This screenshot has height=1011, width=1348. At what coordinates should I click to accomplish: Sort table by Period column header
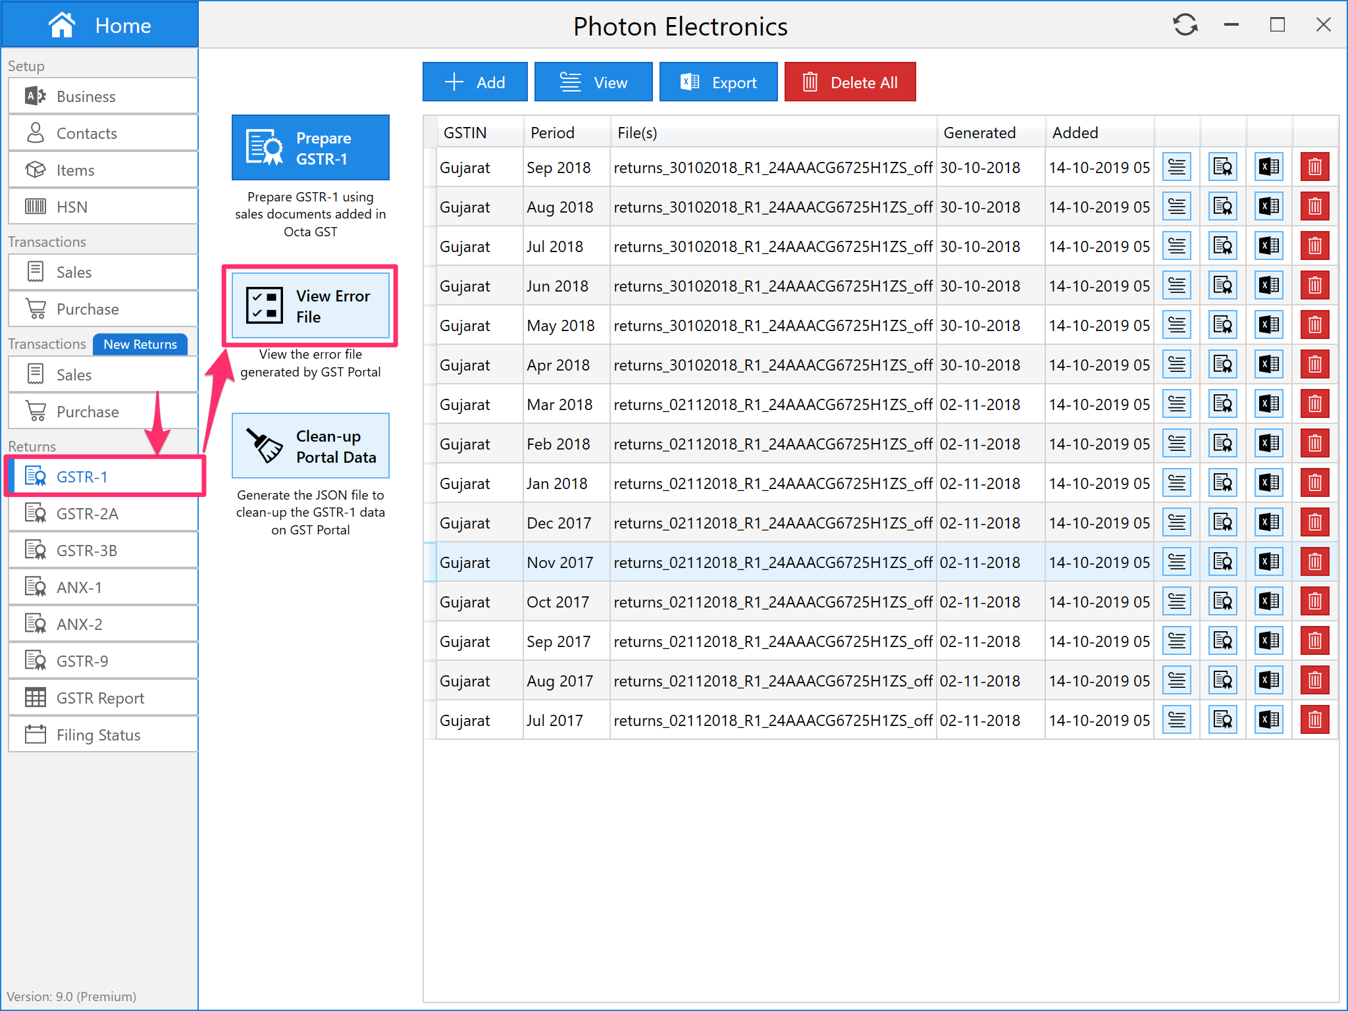pos(552,132)
